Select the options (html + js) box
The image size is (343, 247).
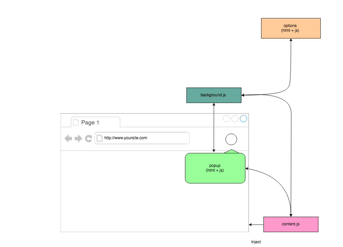291,28
